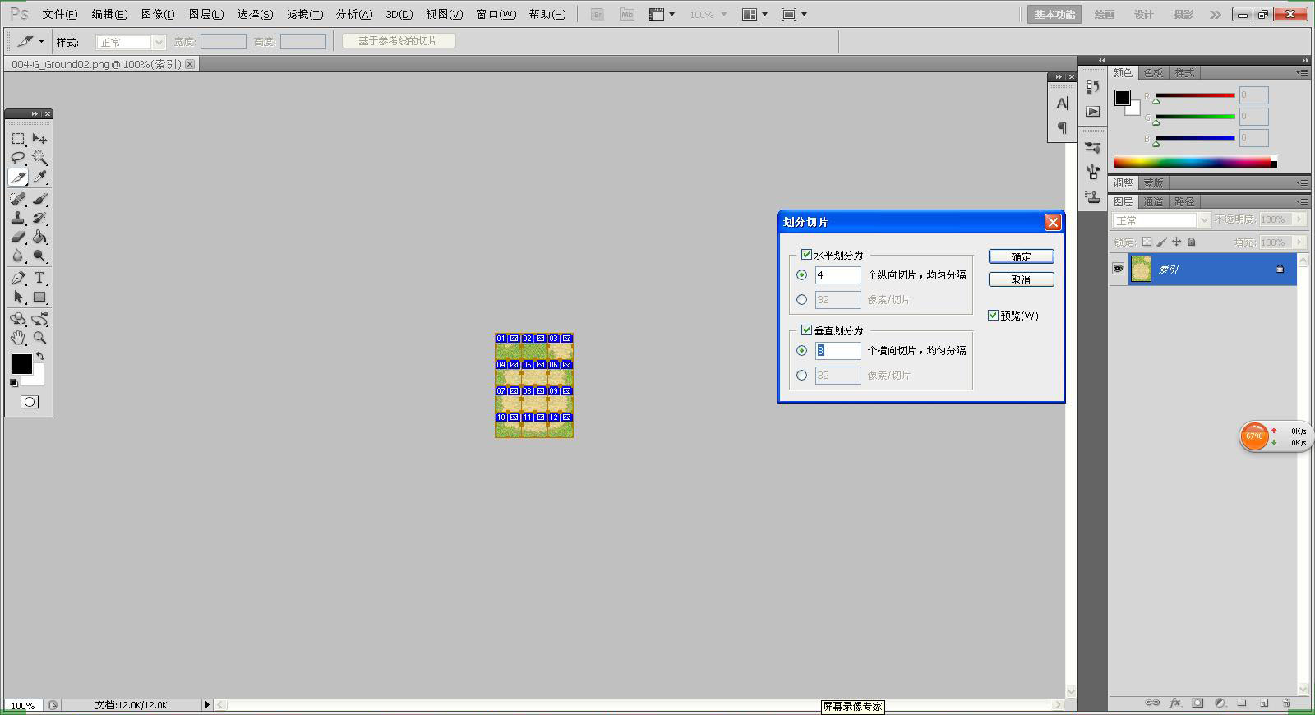Click the foreground color swatch in toolbox
Viewport: 1315px width, 715px height.
point(21,364)
